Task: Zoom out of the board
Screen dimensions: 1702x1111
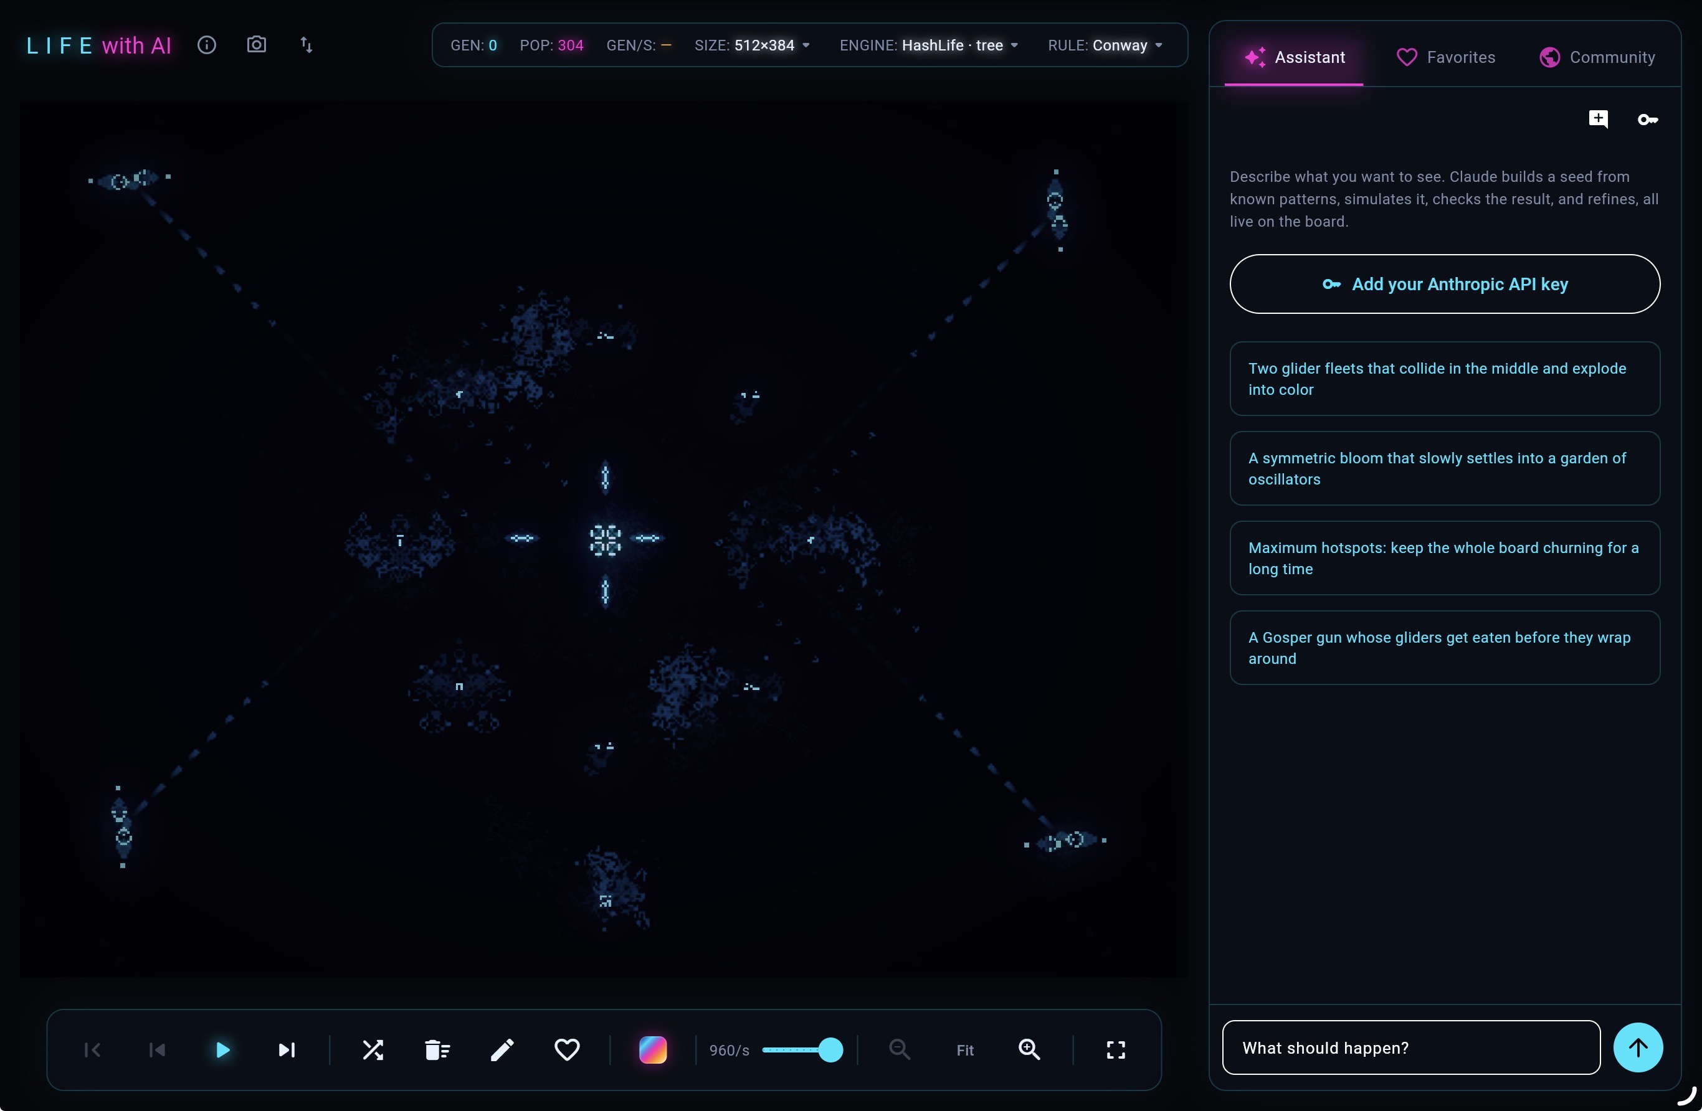Action: tap(900, 1049)
